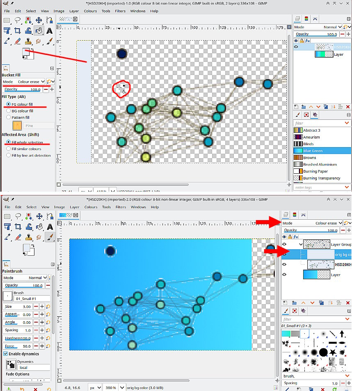Decrease layer Opacity with minus in top window
The image size is (352, 391).
click(x=342, y=34)
